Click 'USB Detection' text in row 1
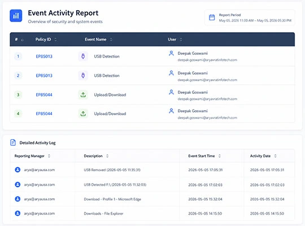This screenshot has width=305, height=226. (107, 56)
